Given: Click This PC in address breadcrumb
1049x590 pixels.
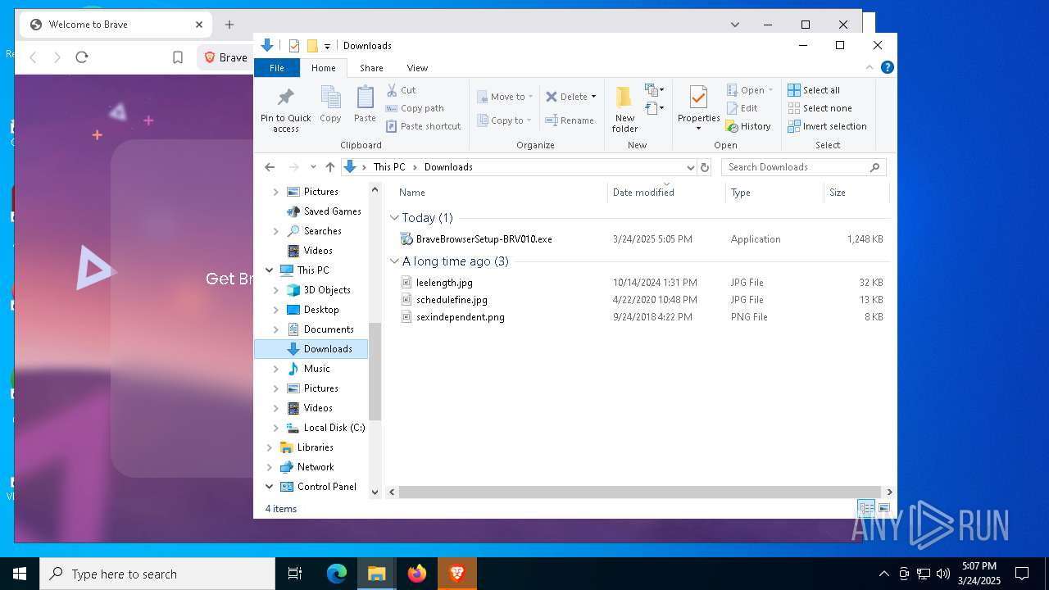Looking at the screenshot, I should click(389, 167).
